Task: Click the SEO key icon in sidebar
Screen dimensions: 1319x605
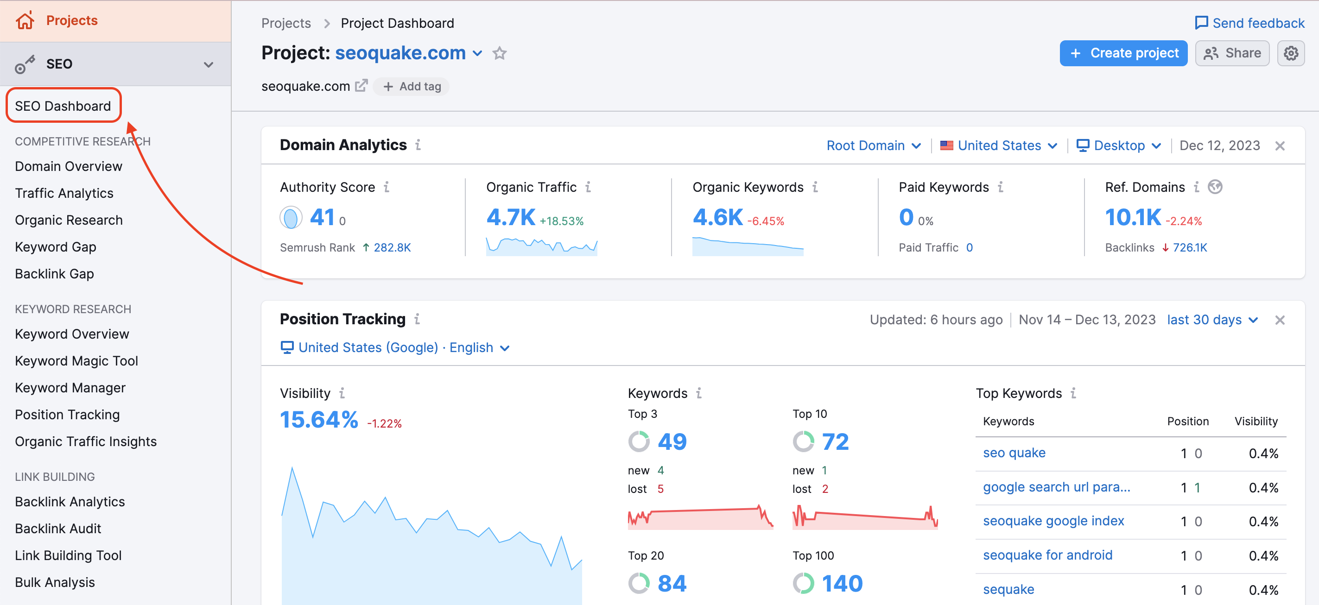Action: click(x=25, y=64)
